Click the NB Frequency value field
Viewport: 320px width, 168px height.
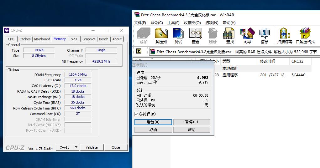[101, 61]
